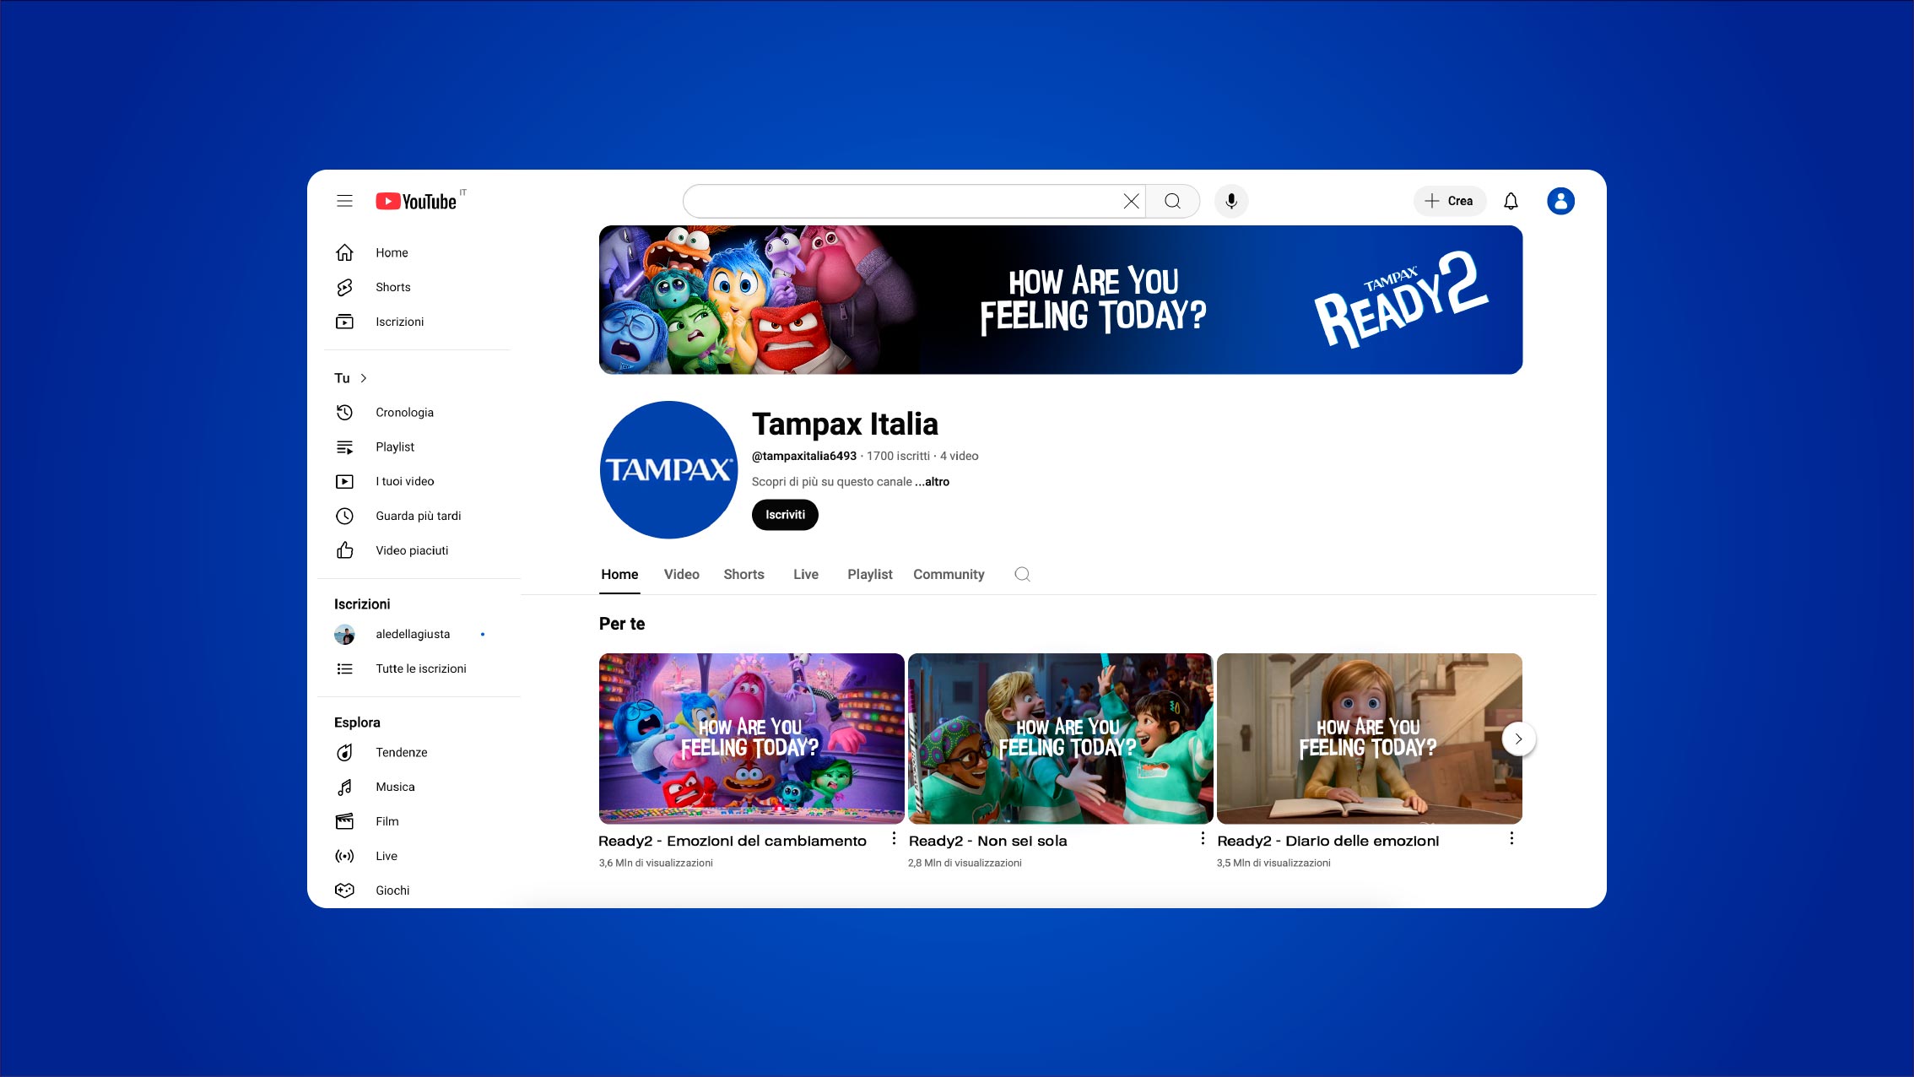
Task: Click 3,5 Mln di visualizzazioni text
Action: 1273,863
